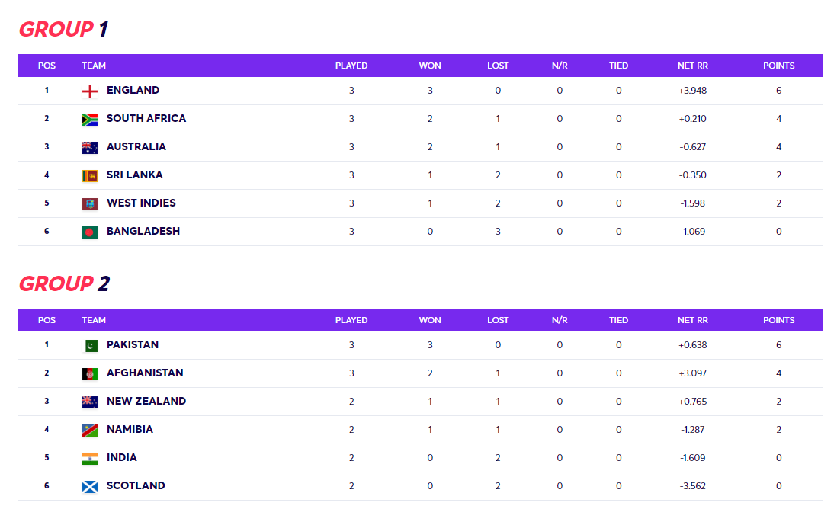This screenshot has width=834, height=506.
Task: Click the Namibia flag icon
Action: tap(90, 431)
